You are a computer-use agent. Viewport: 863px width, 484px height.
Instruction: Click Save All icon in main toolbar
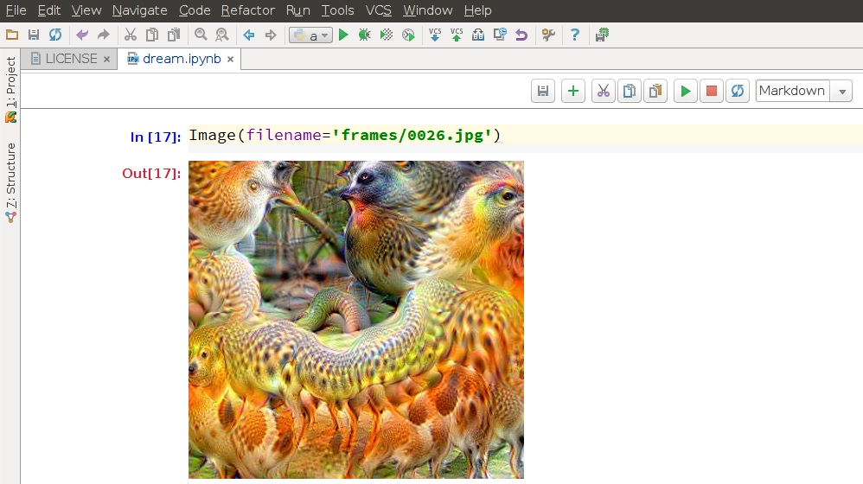[34, 35]
